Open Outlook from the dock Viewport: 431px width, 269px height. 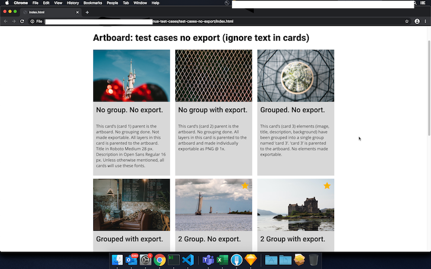click(x=132, y=260)
